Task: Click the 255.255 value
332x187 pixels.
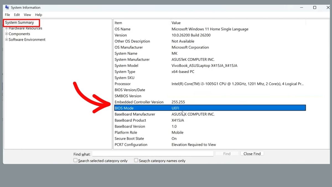Action: coord(178,102)
